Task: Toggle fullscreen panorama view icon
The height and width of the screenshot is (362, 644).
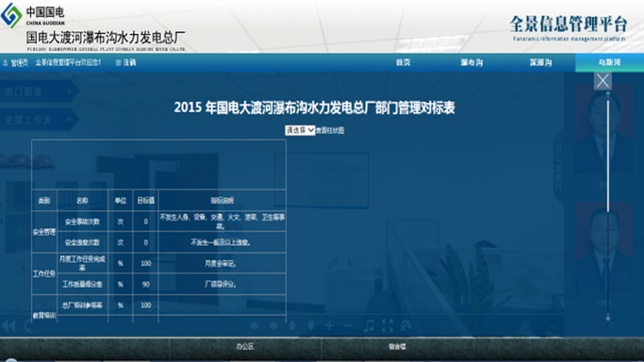Action: tap(388, 326)
